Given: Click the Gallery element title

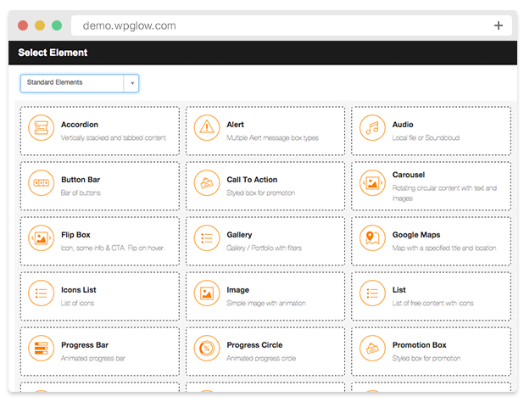Looking at the screenshot, I should point(239,235).
